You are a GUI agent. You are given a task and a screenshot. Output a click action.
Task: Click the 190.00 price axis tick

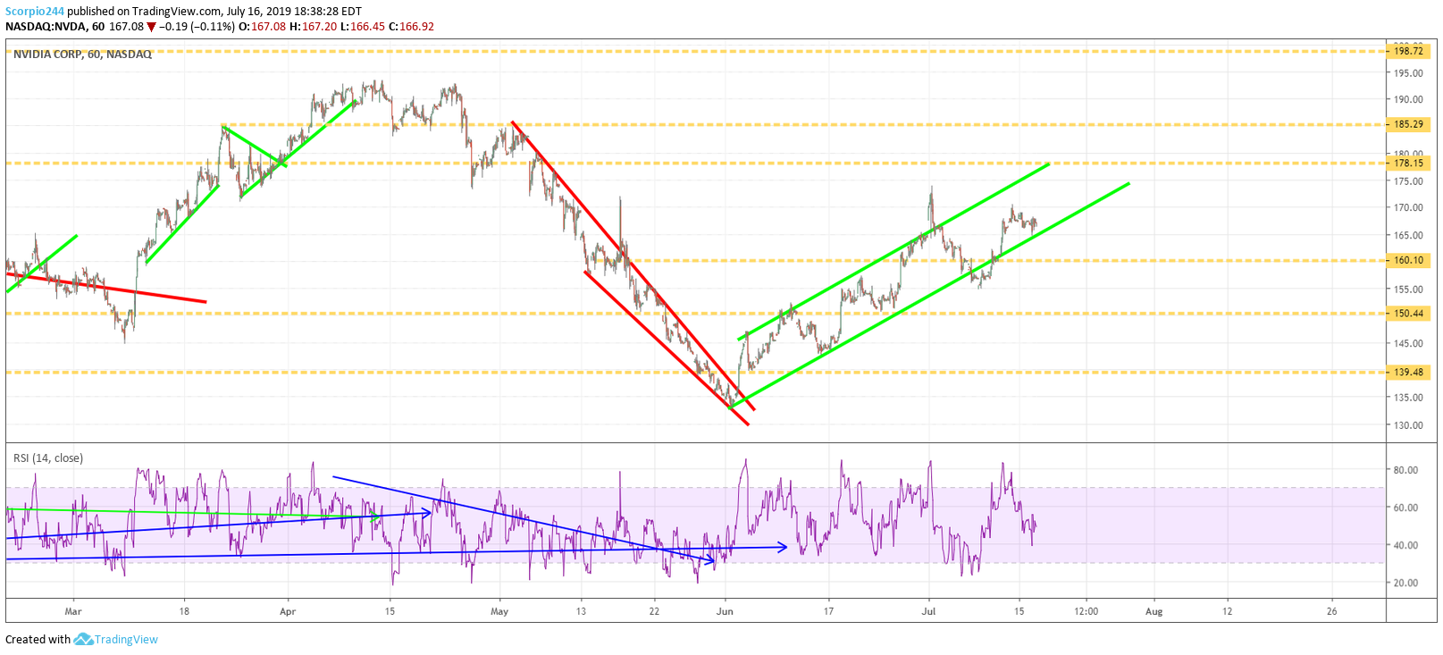click(x=1409, y=99)
